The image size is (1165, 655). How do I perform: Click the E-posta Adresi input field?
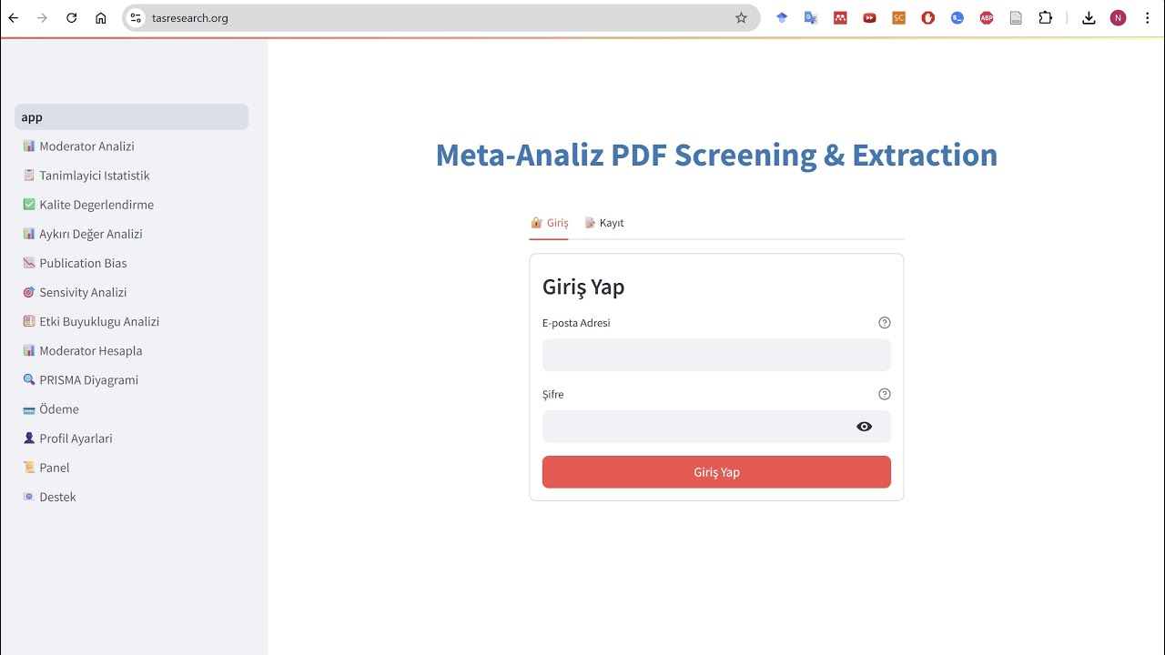(x=716, y=355)
